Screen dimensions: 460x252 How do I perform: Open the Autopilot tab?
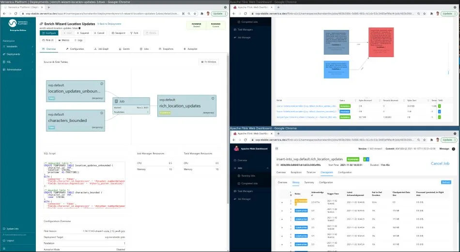point(190,49)
